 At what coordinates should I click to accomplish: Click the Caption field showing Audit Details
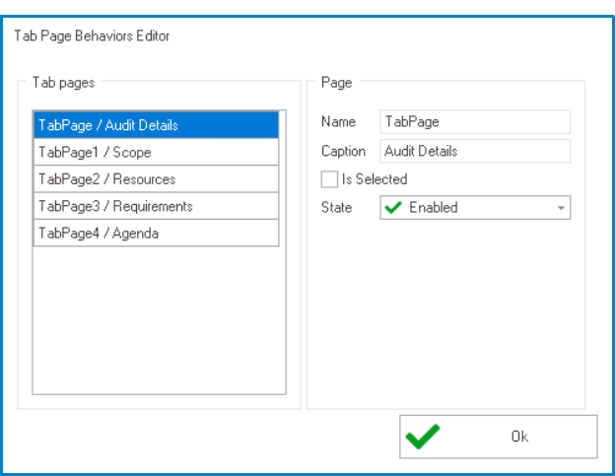point(475,151)
